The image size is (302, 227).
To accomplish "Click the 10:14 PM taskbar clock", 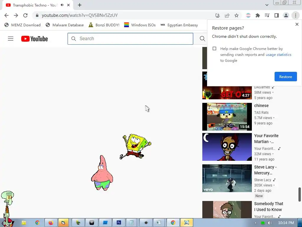I will [286, 223].
